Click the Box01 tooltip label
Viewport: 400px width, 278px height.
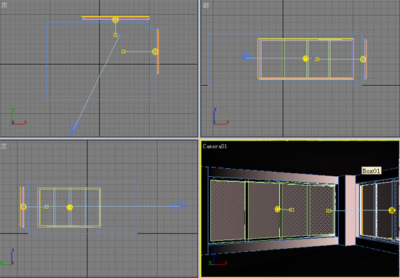372,171
